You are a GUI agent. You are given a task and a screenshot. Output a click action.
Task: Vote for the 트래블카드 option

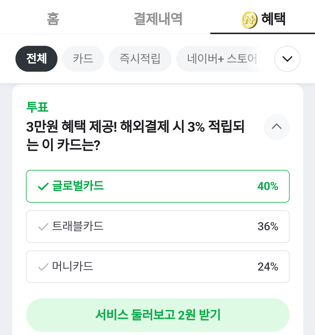pyautogui.click(x=157, y=227)
